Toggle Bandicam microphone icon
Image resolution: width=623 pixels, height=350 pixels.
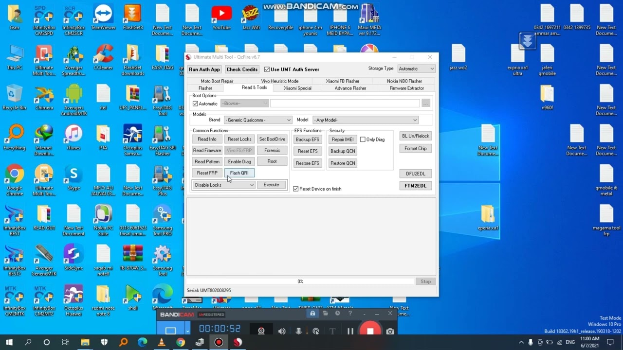299,331
